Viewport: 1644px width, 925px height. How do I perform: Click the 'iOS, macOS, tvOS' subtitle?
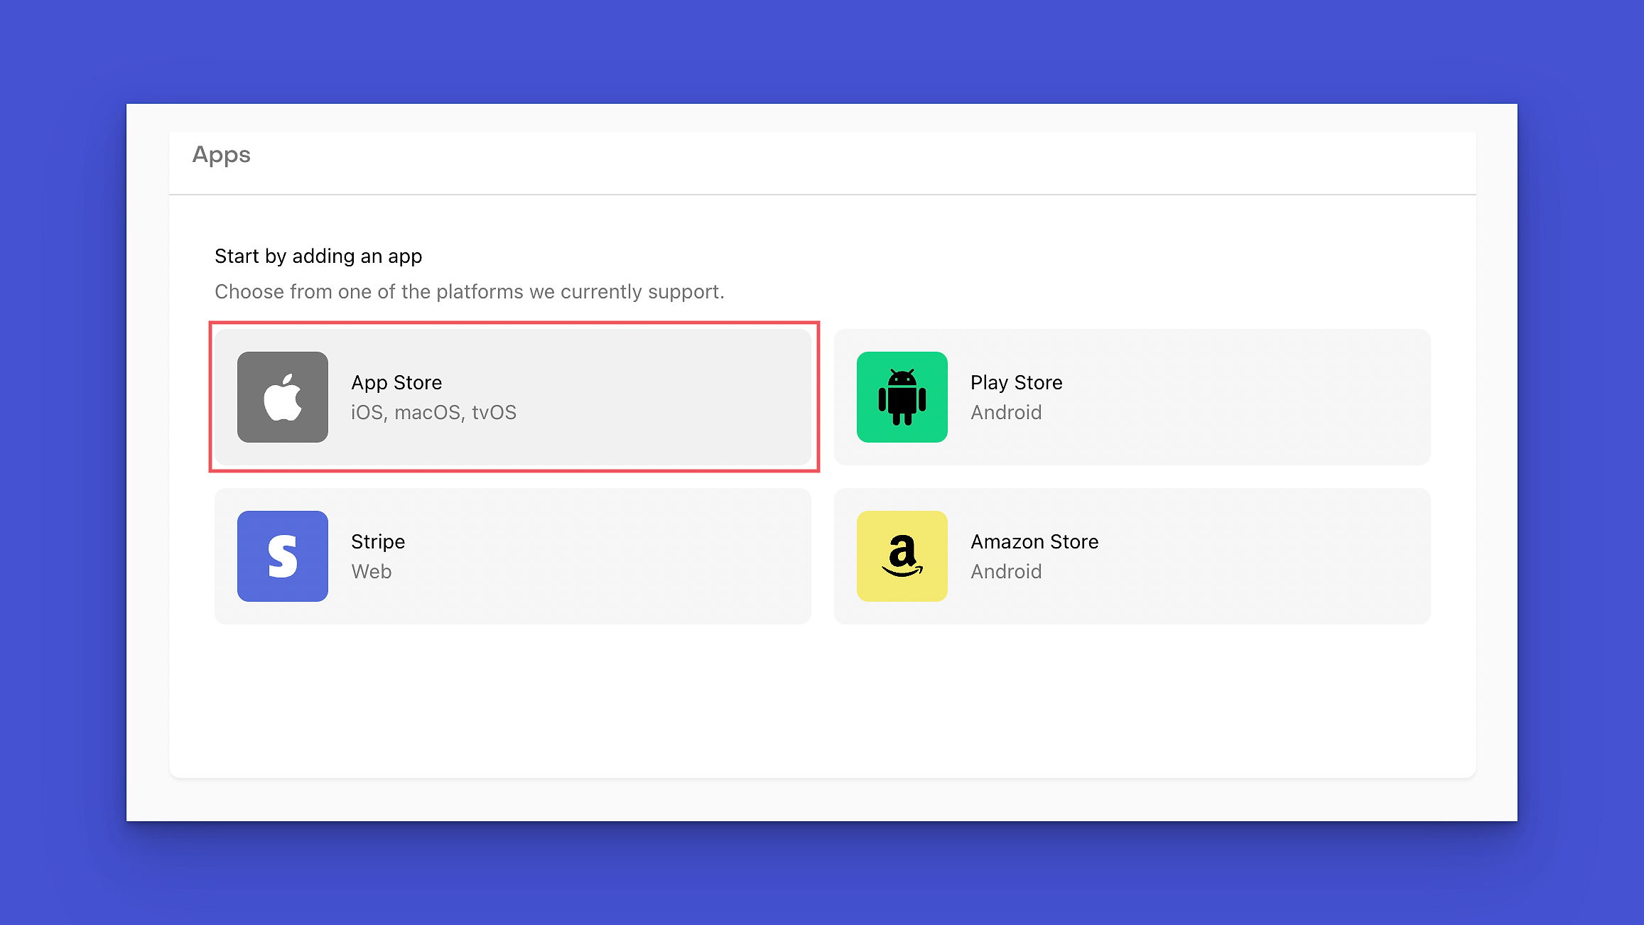coord(434,413)
